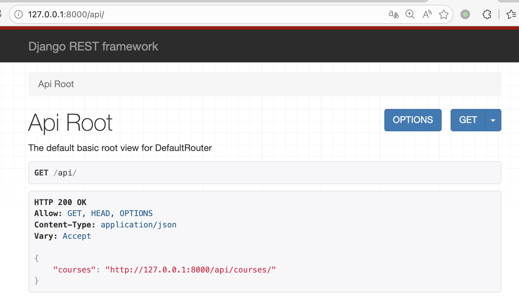Open the translate page icon
Screen dimensions: 519x308
coord(393,14)
